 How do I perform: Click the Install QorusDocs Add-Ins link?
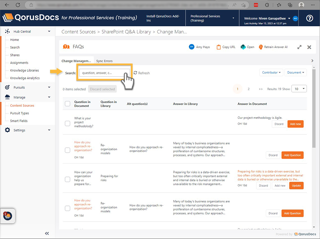[x=163, y=18]
